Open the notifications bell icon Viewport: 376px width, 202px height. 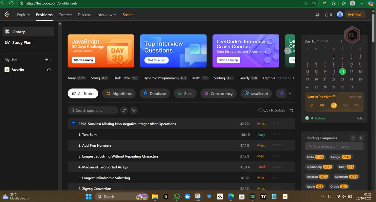317,14
